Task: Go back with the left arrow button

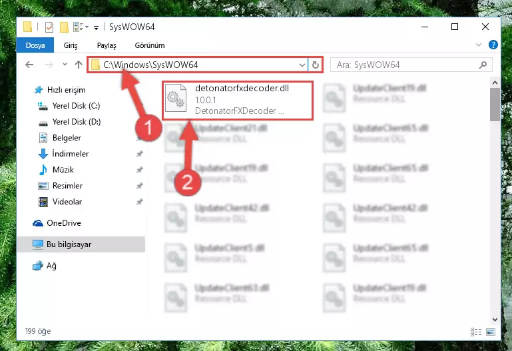Action: tap(29, 65)
